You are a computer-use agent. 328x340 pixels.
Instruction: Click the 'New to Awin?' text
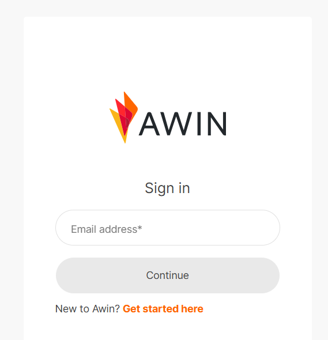pos(88,309)
